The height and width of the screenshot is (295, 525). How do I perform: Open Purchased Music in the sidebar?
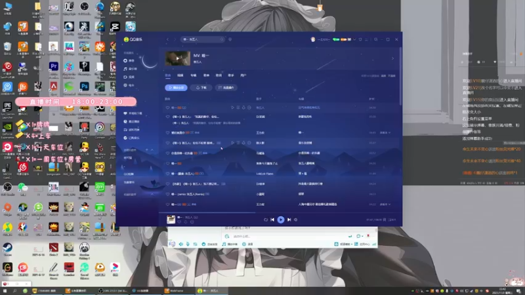(132, 138)
